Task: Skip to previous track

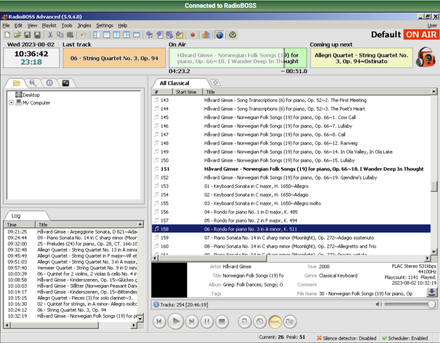Action: (x=159, y=321)
